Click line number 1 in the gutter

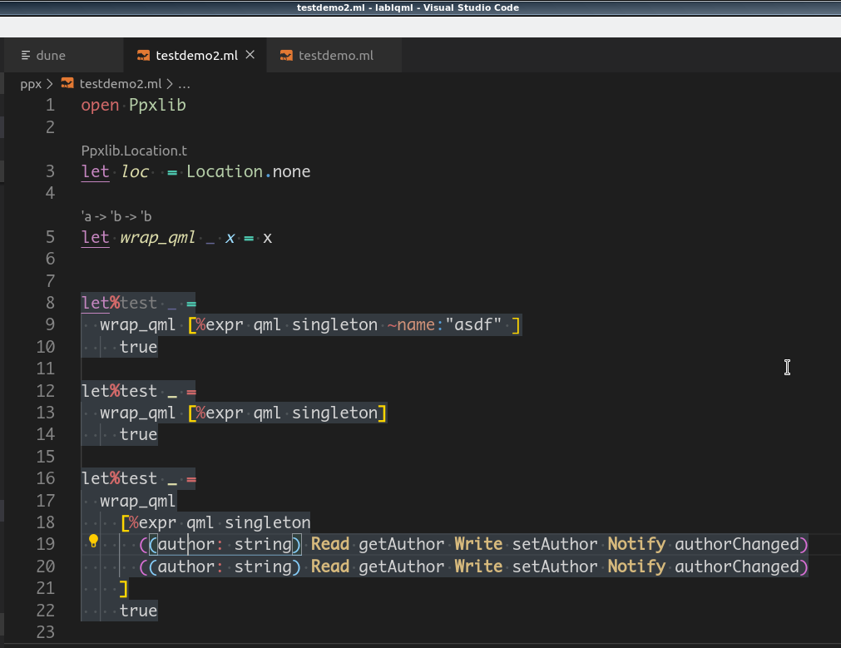(50, 105)
